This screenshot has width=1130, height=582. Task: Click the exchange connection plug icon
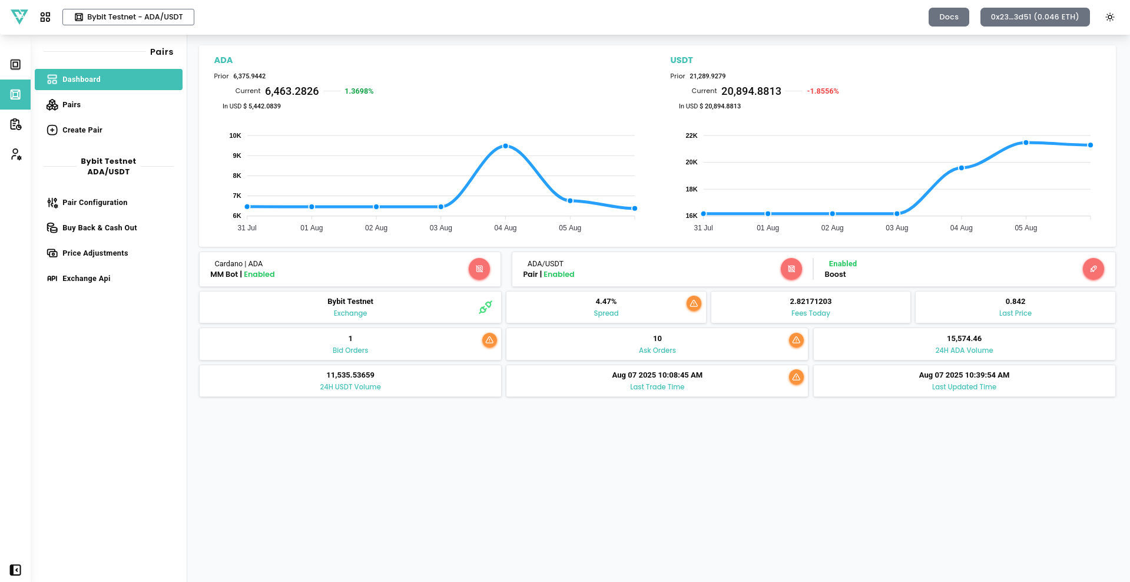[485, 307]
